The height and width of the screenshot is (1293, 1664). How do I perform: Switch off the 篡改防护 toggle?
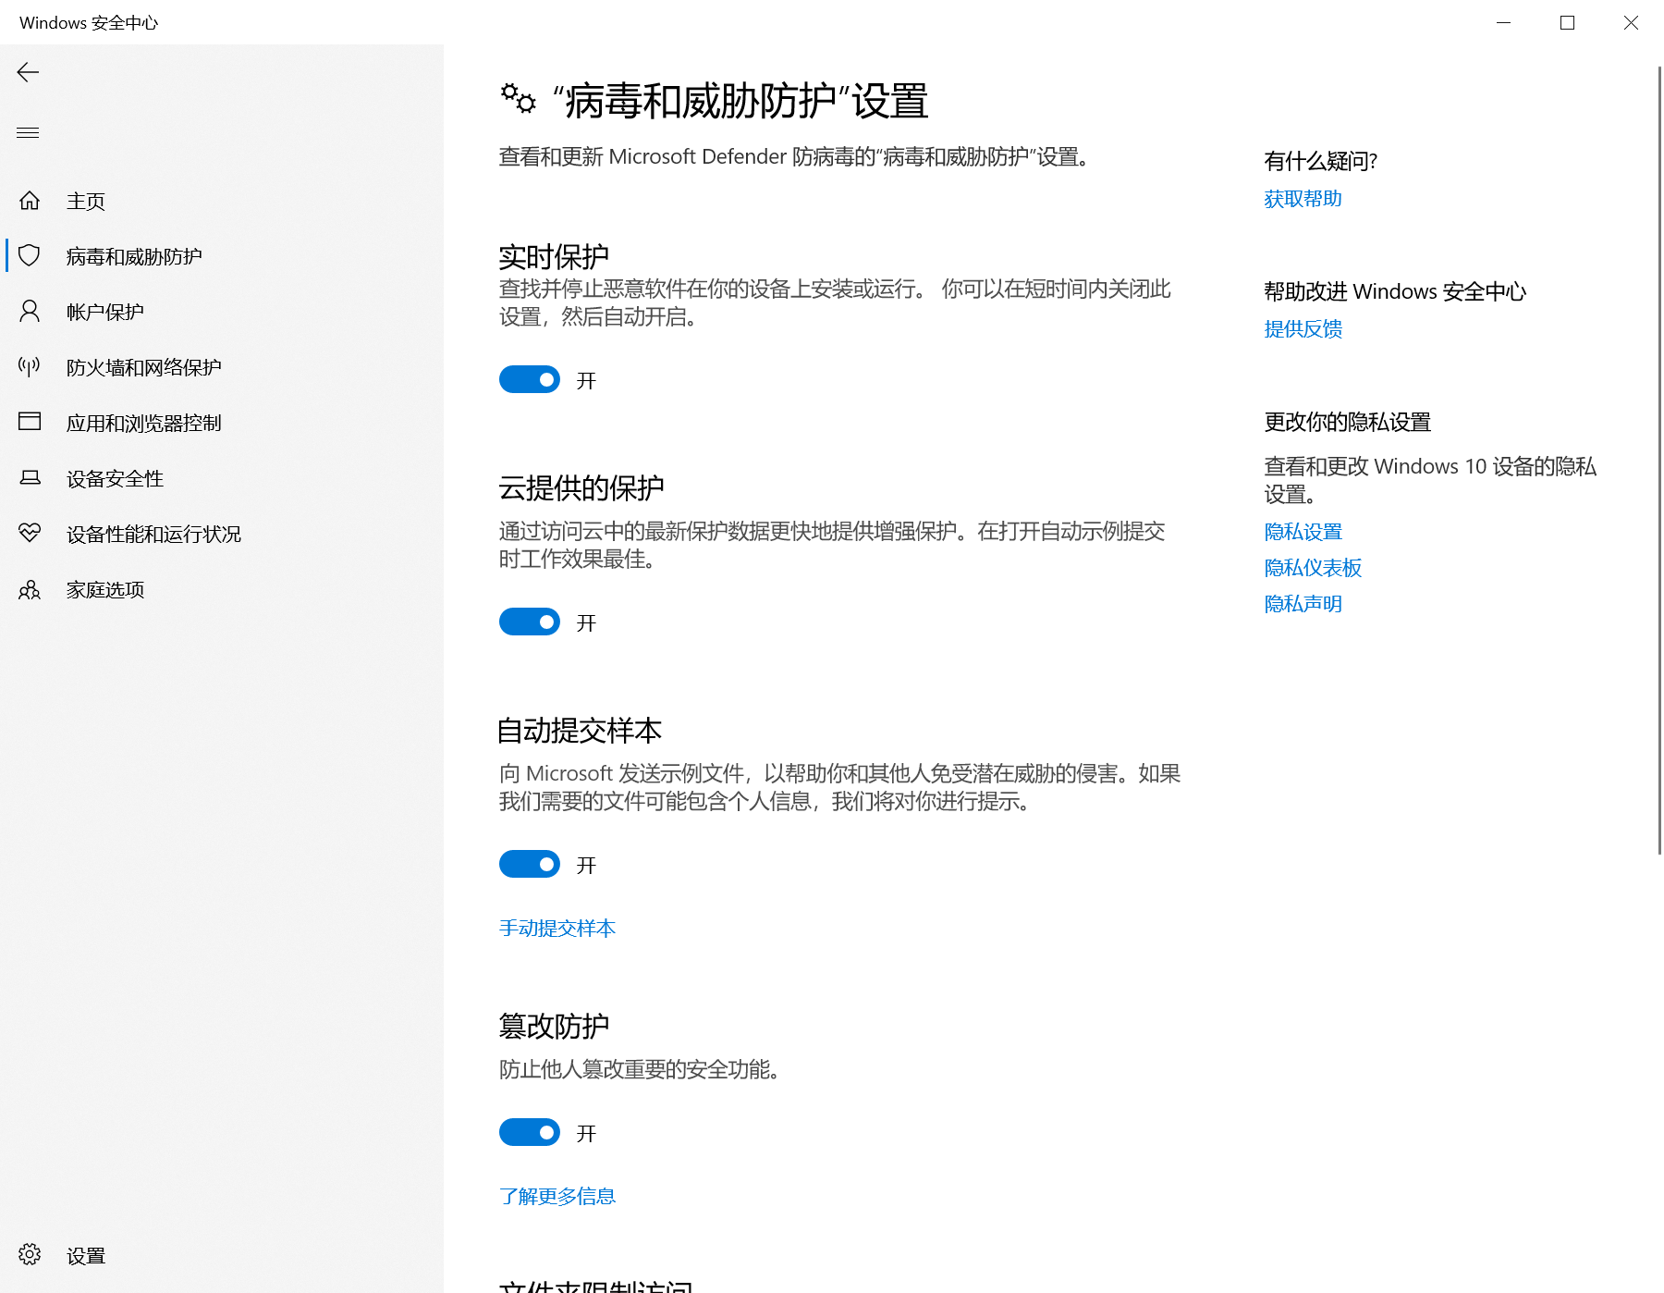click(530, 1132)
